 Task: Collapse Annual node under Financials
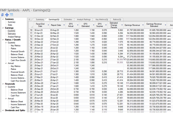pyautogui.click(x=6, y=99)
